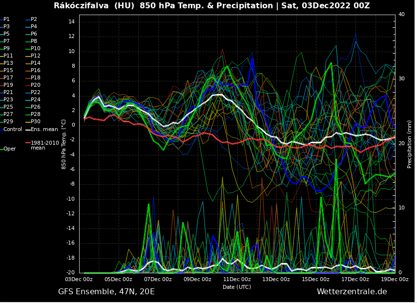Click the GFS Ensemble, 47N, 20E caption
Screen dimensions: 417x303
click(106, 292)
